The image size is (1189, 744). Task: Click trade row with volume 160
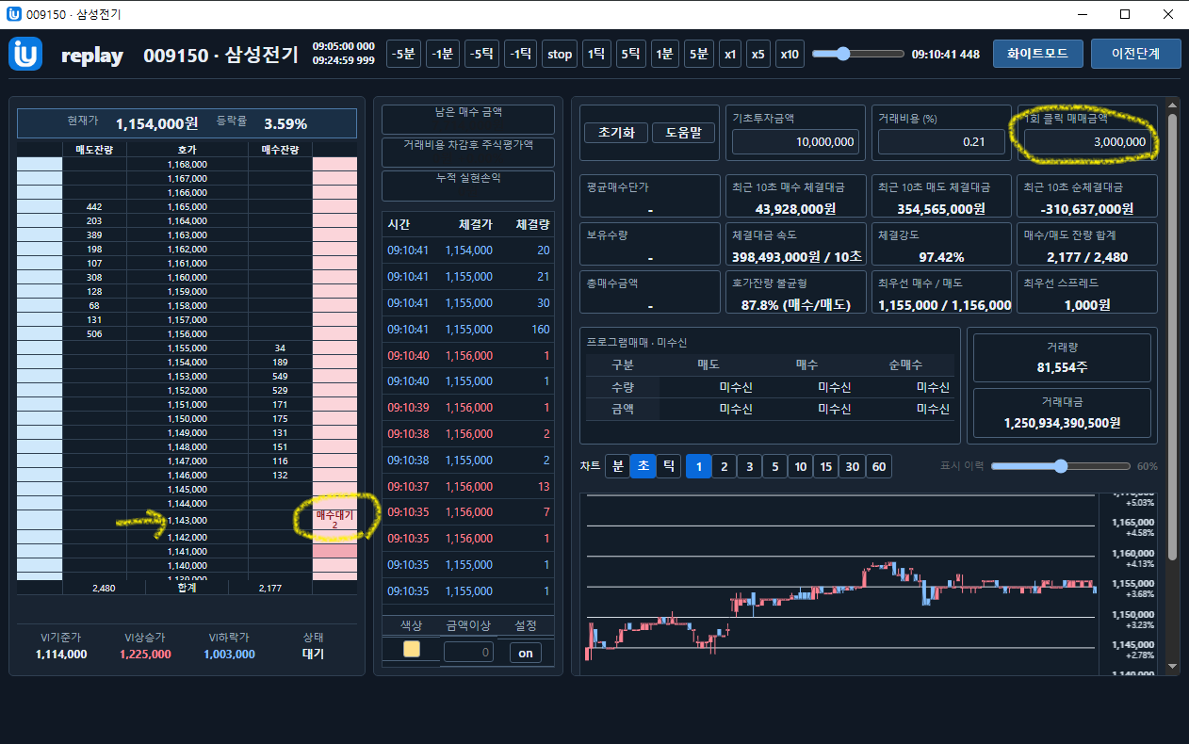point(468,330)
